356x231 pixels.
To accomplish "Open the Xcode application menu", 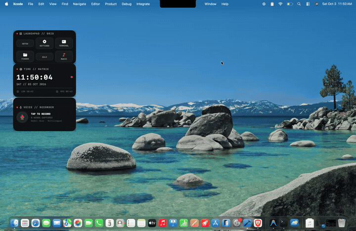I will [x=18, y=4].
